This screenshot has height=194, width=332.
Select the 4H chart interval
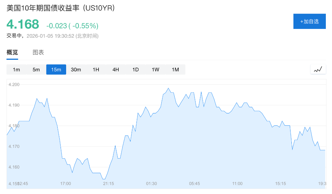coord(115,69)
